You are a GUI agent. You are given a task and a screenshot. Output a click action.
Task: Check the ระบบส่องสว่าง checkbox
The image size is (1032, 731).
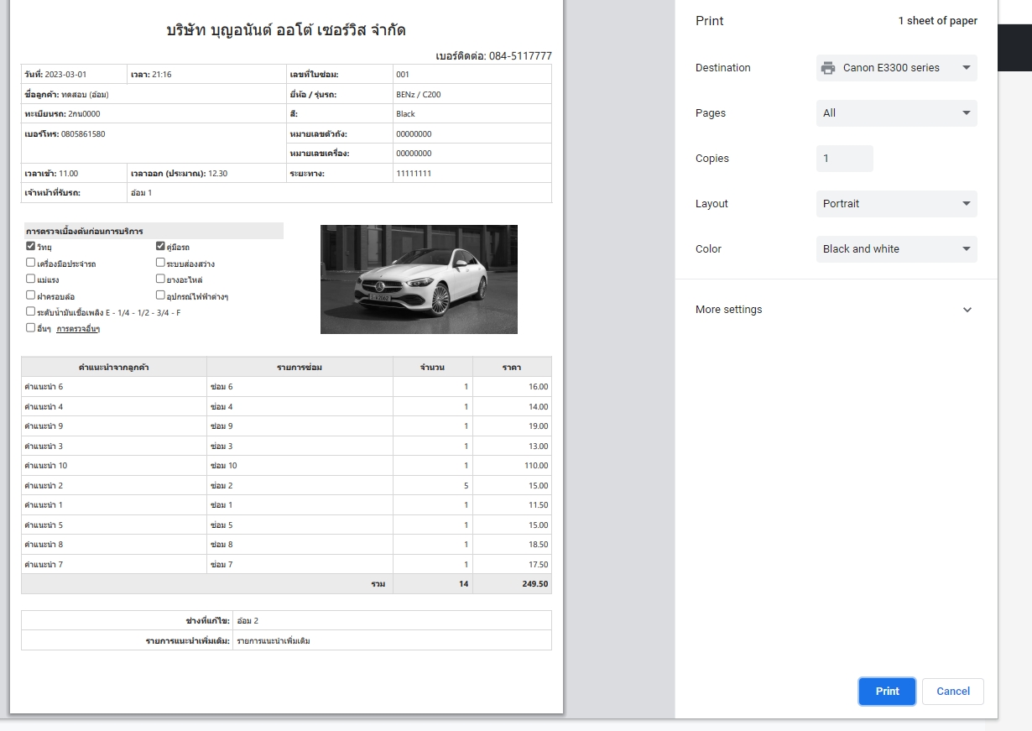(x=160, y=263)
